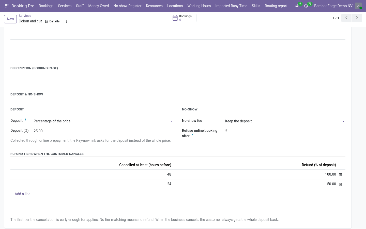Open the Bookings smart button
The height and width of the screenshot is (229, 366).
click(183, 18)
